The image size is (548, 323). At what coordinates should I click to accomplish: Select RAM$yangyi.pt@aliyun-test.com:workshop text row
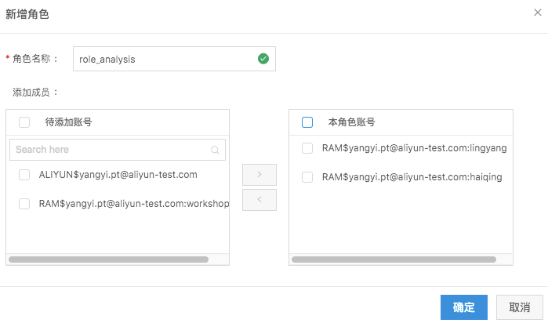134,204
